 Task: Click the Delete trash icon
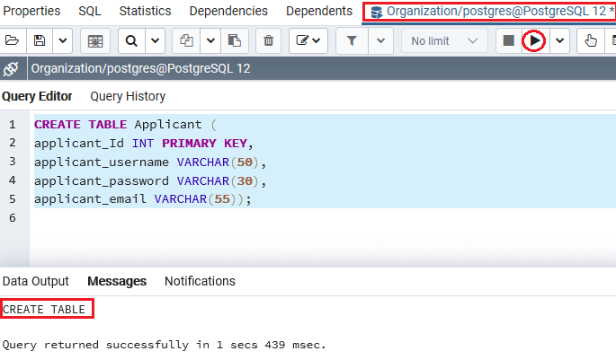(x=268, y=40)
